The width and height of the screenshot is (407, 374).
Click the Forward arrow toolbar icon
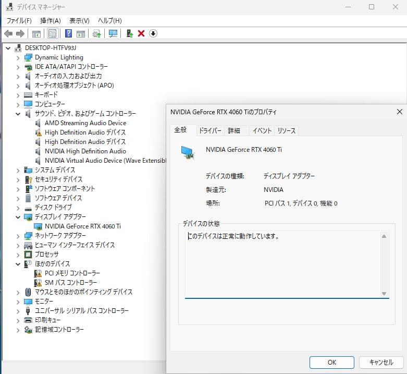coord(20,33)
